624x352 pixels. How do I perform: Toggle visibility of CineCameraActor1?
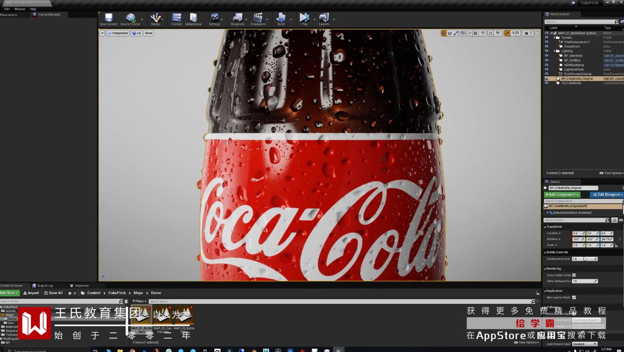[547, 42]
